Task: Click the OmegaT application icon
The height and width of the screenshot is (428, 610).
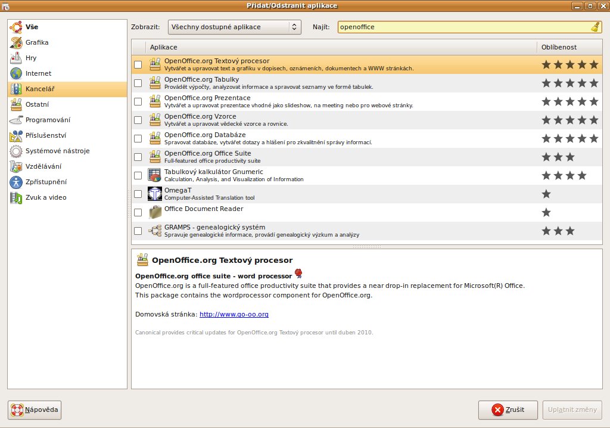Action: click(155, 194)
